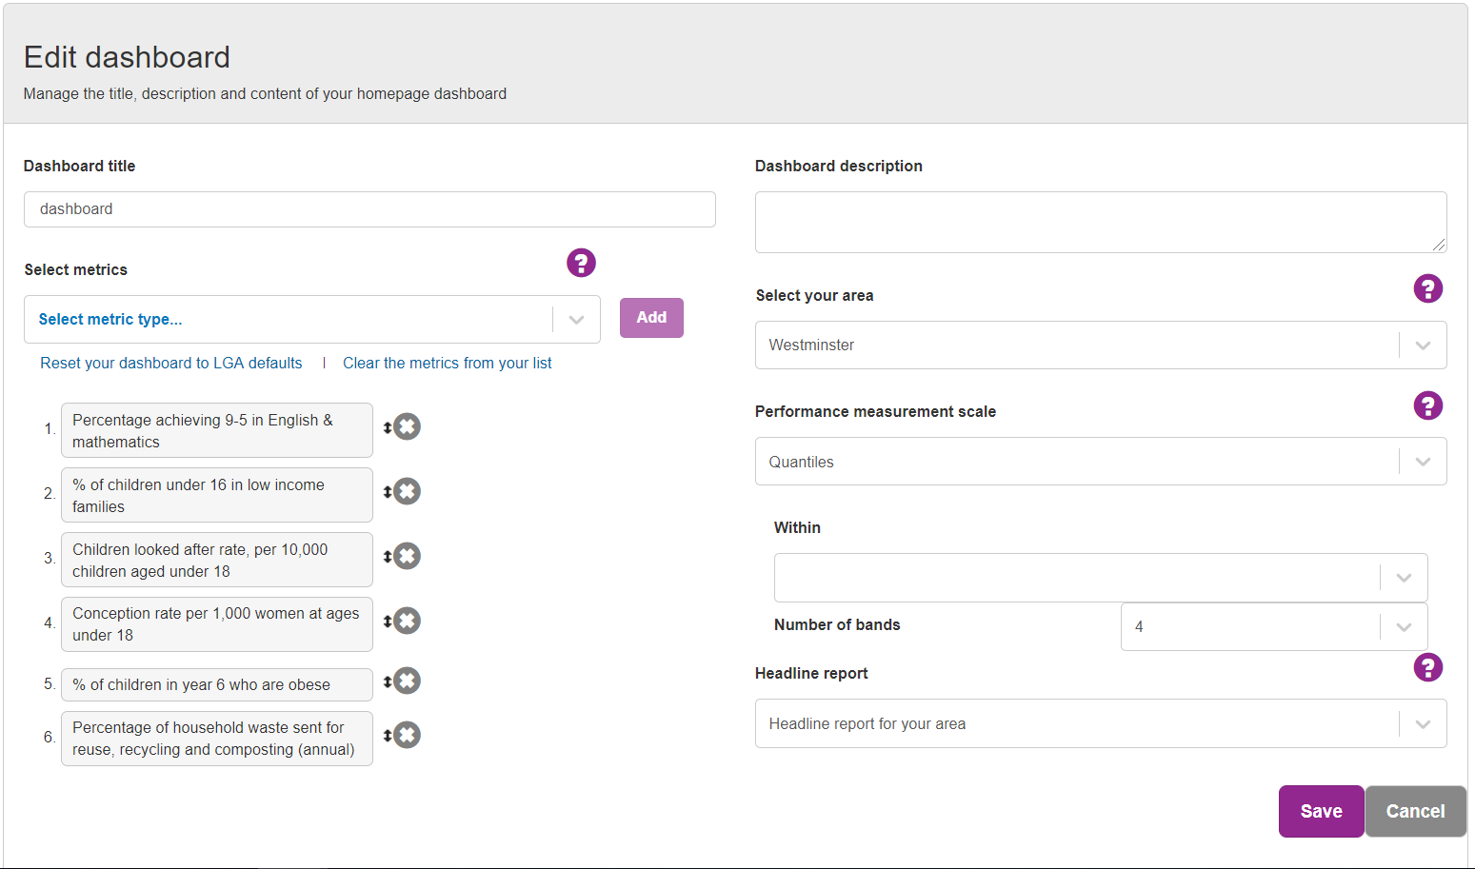Grab the reorder handle for Children looked after rate
Viewport: 1475px width, 869px height.
388,558
